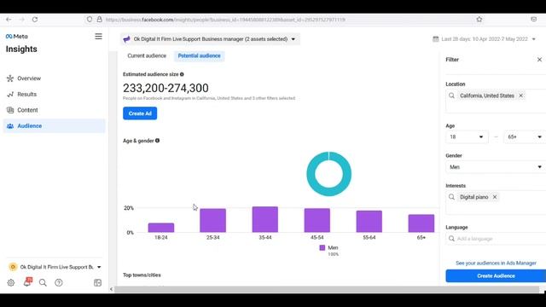546x307 pixels.
Task: Click the Top towns/cities heading
Action: pyautogui.click(x=142, y=275)
